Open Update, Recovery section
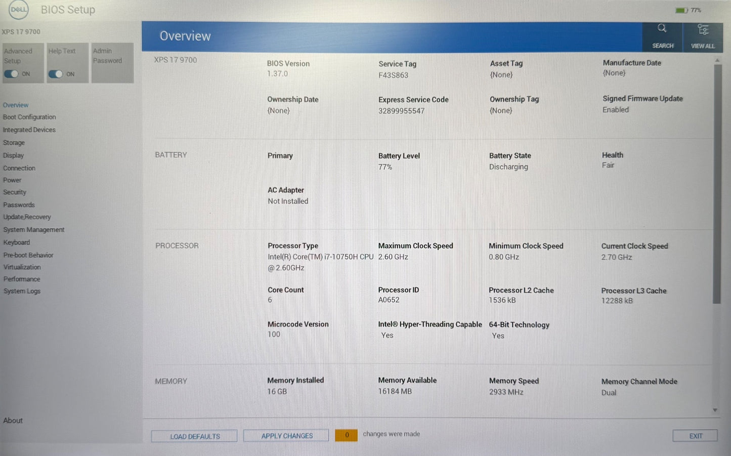 point(27,217)
